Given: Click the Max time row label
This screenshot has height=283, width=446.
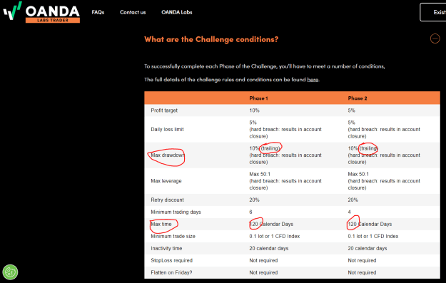Looking at the screenshot, I should tap(161, 224).
